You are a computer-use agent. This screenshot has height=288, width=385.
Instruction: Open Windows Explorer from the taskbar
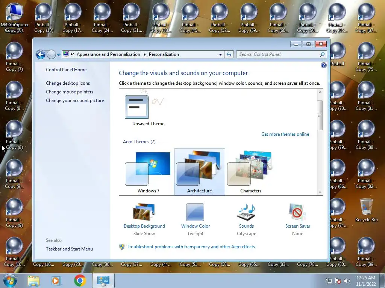pos(33,280)
